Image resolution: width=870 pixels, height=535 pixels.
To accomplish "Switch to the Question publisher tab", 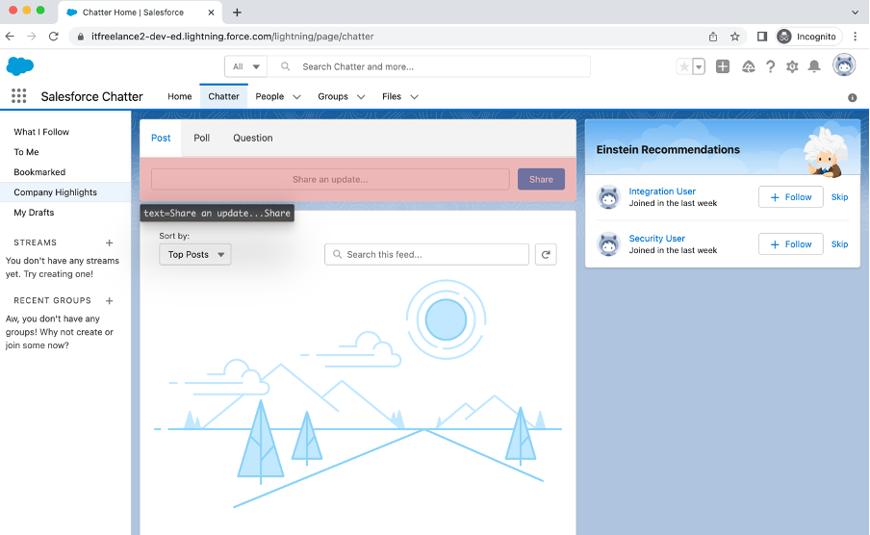I will pyautogui.click(x=253, y=138).
